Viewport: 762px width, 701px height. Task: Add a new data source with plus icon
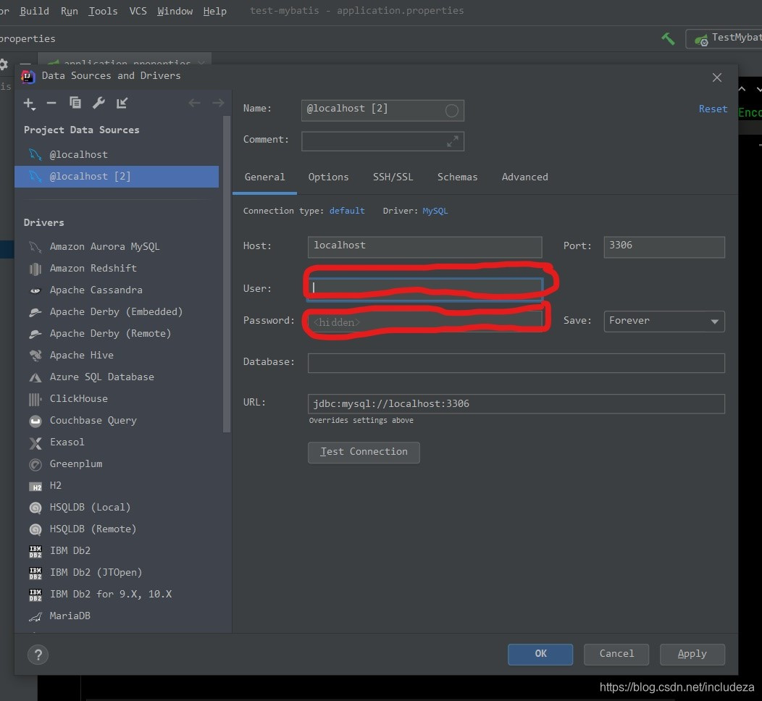[x=29, y=104]
